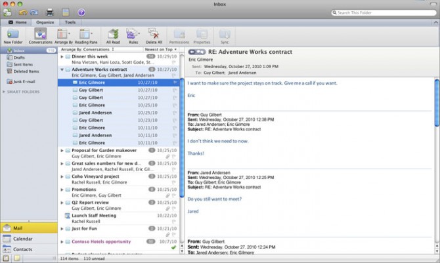The width and height of the screenshot is (440, 263).
Task: Open the Junk E-mail folder
Action: tap(22, 81)
